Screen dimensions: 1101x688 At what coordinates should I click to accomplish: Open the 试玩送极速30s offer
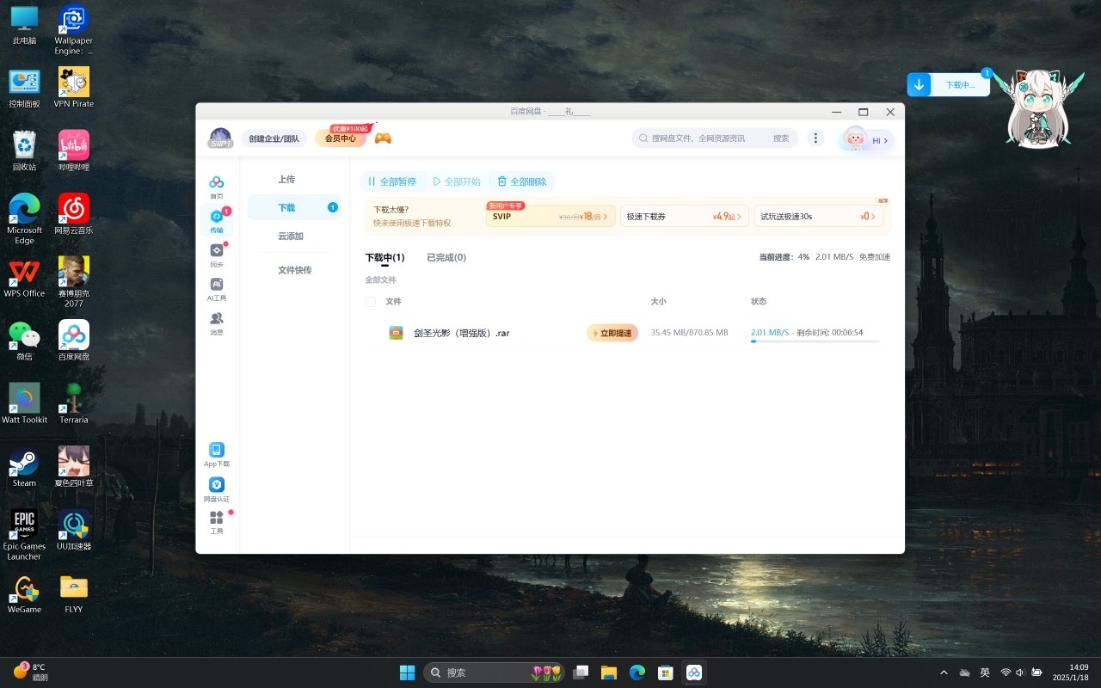click(x=818, y=216)
